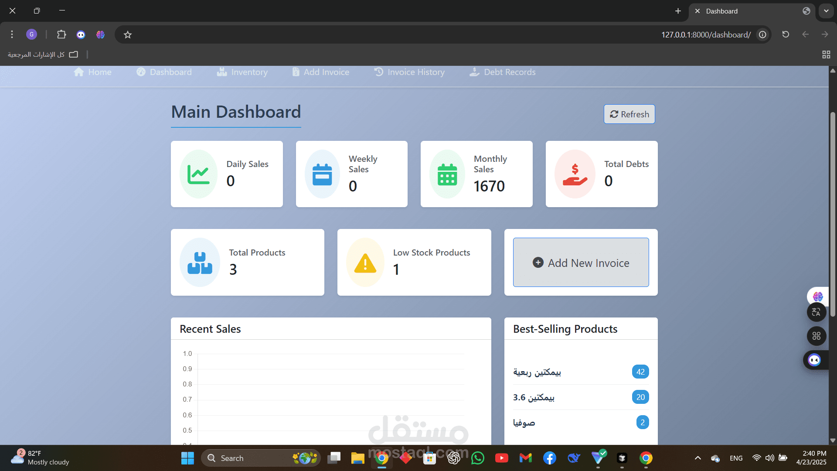Click the taskbar Search box
The height and width of the screenshot is (471, 837).
tap(261, 458)
